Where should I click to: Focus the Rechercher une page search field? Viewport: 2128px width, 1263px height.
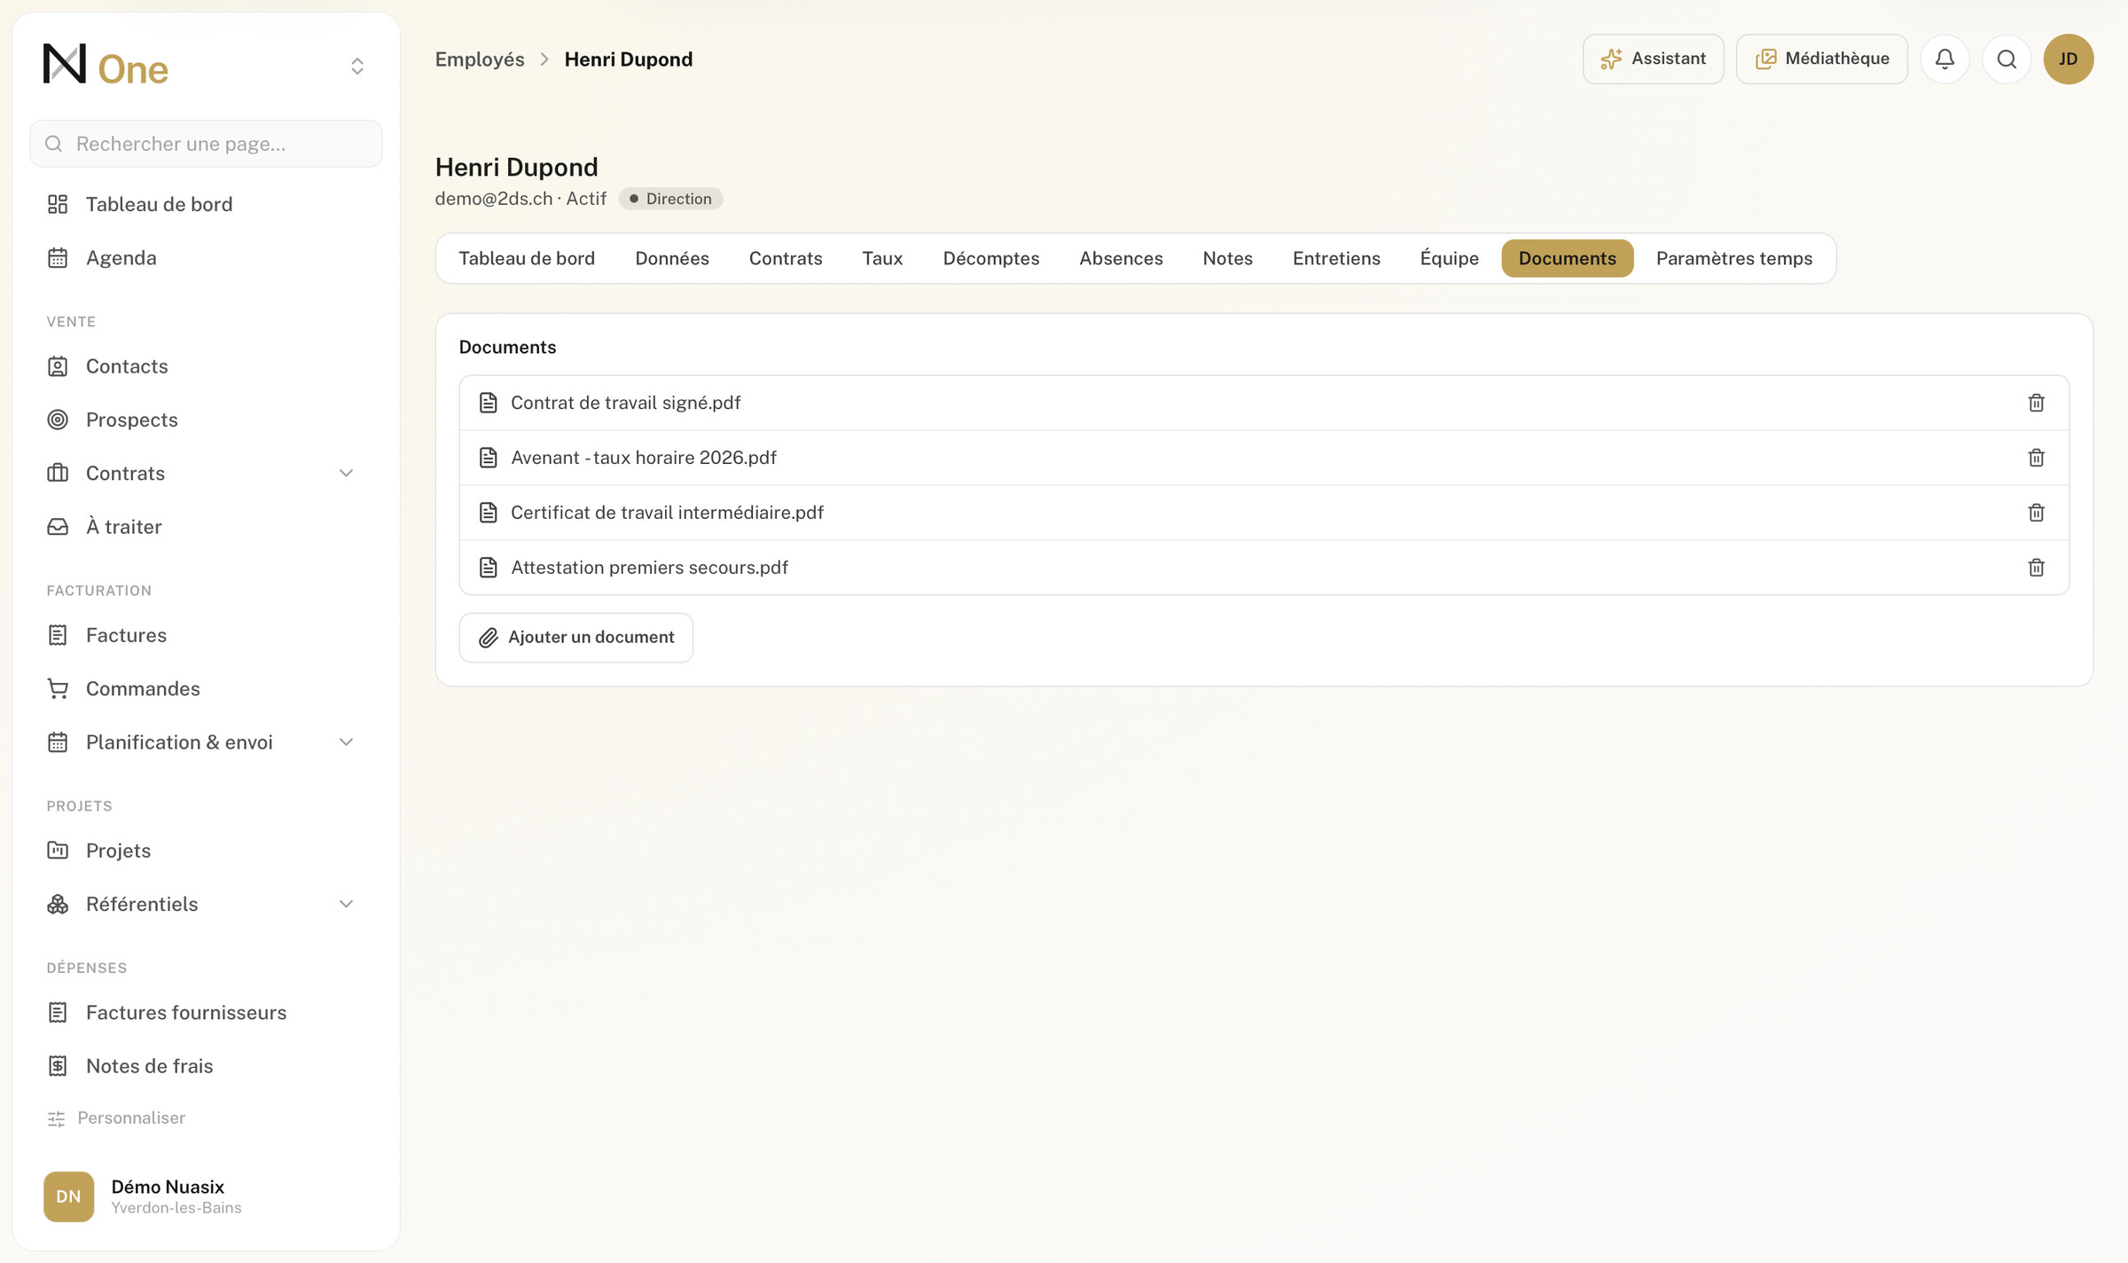tap(206, 144)
